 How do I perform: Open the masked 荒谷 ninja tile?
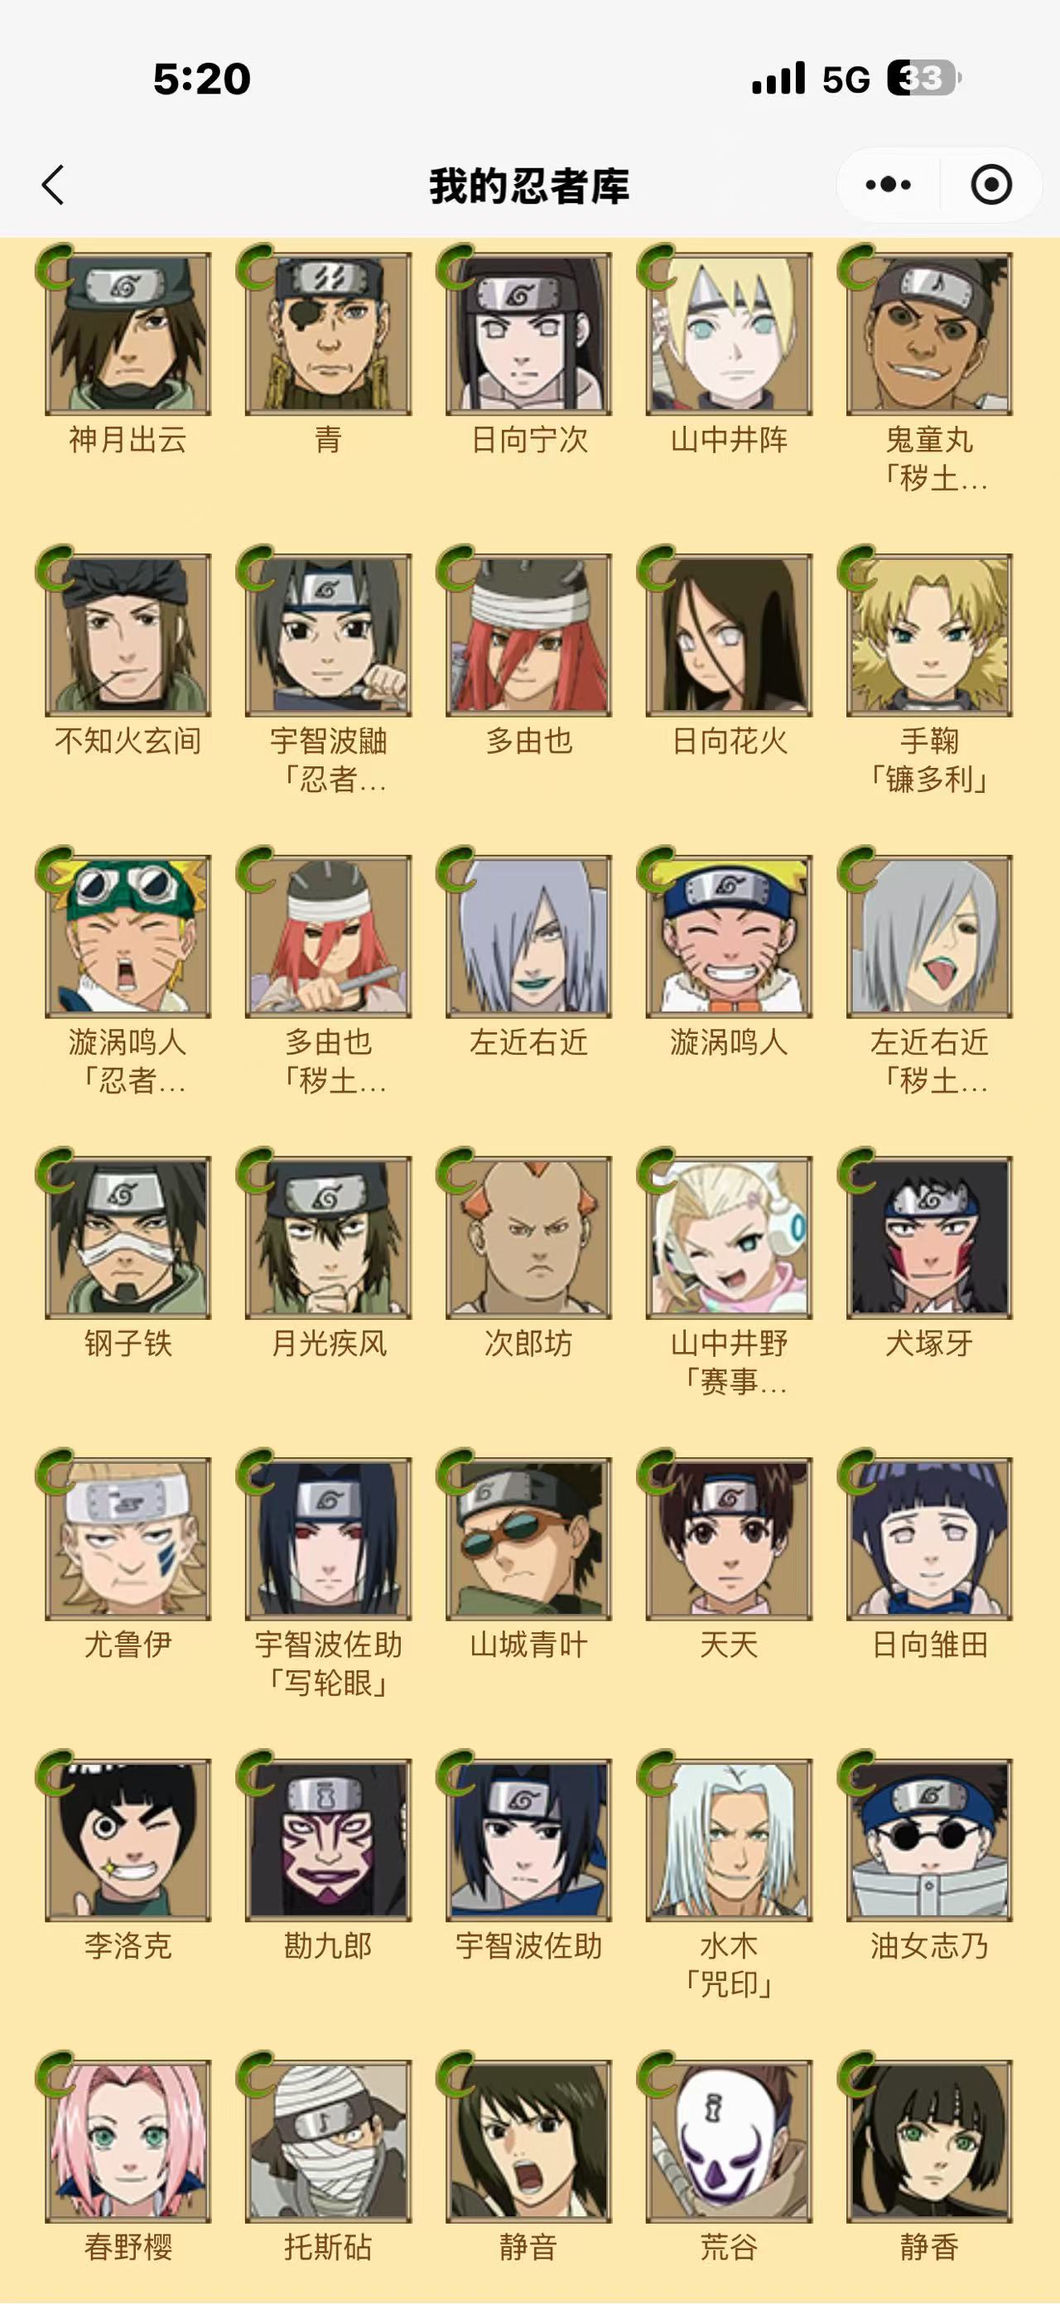tap(729, 2142)
